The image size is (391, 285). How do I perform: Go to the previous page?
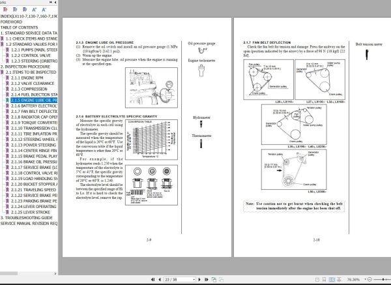pos(160,280)
